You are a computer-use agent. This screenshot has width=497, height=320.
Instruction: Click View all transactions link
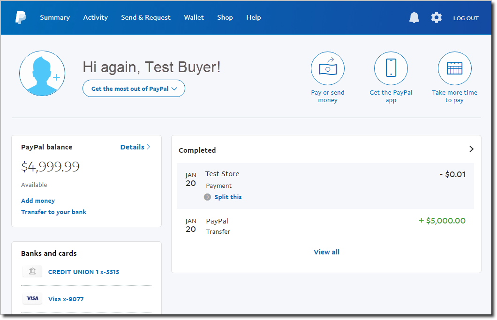pos(326,252)
